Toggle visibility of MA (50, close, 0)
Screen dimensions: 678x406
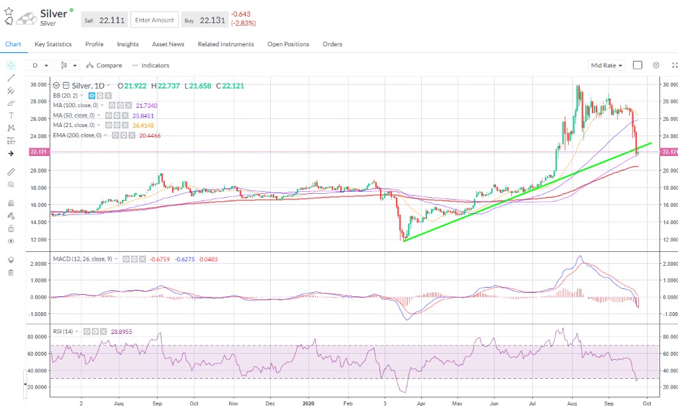coord(109,115)
